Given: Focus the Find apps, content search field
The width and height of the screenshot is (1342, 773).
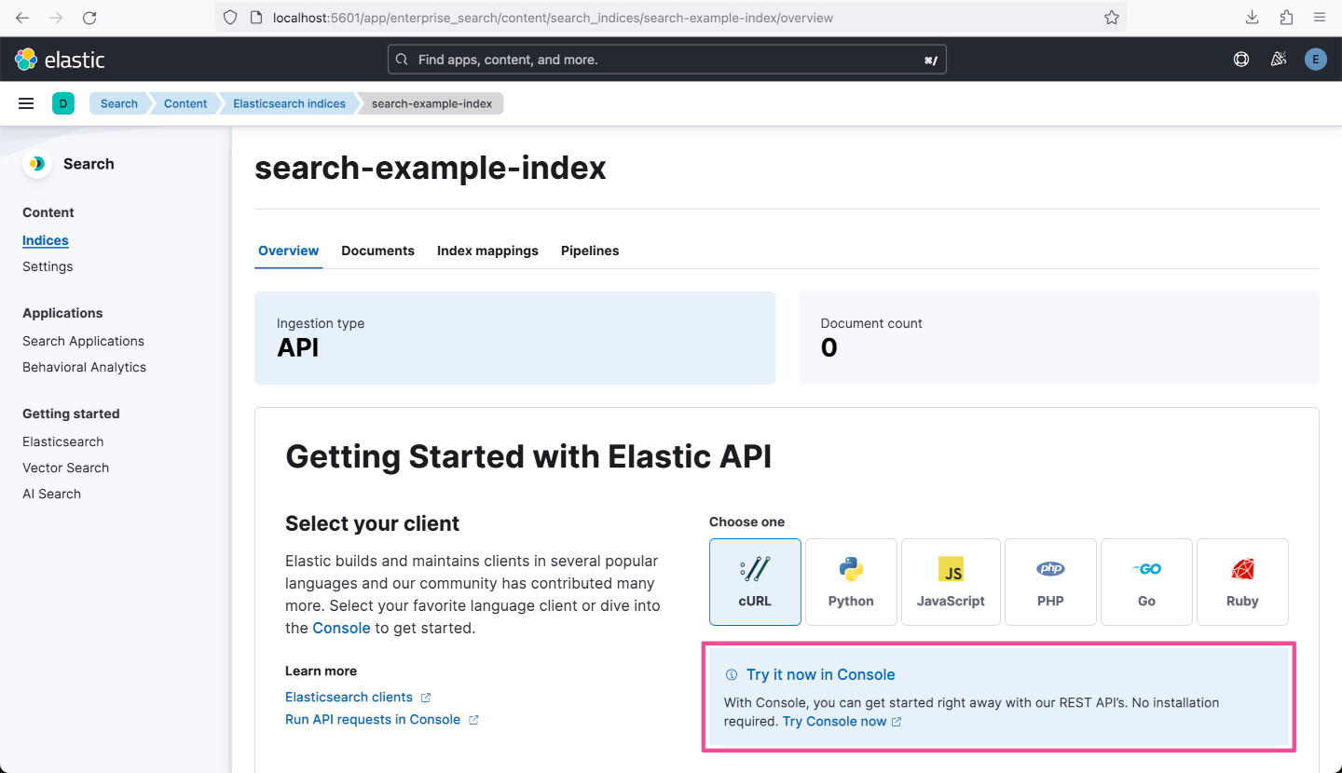Looking at the screenshot, I should [x=666, y=60].
